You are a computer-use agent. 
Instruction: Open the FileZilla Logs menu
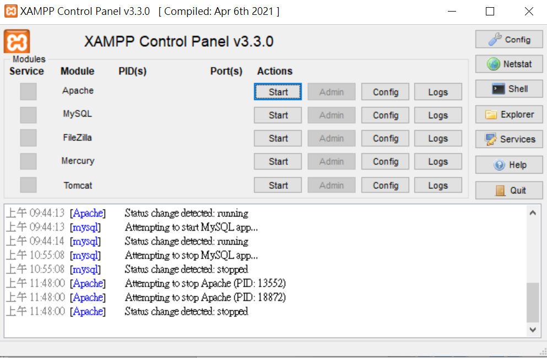pyautogui.click(x=438, y=138)
